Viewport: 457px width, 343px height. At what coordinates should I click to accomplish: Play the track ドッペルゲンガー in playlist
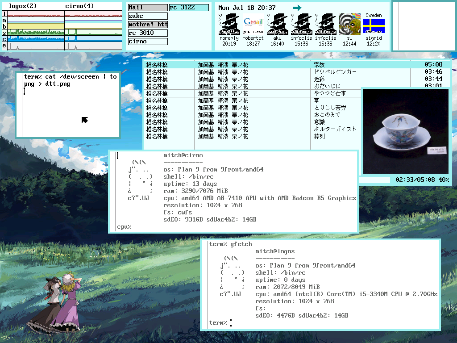(x=335, y=72)
